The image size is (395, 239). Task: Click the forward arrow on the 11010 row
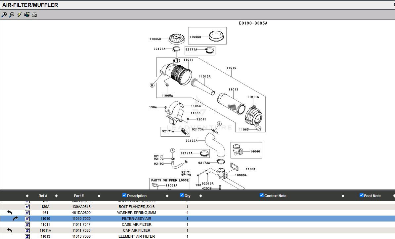coord(15,219)
